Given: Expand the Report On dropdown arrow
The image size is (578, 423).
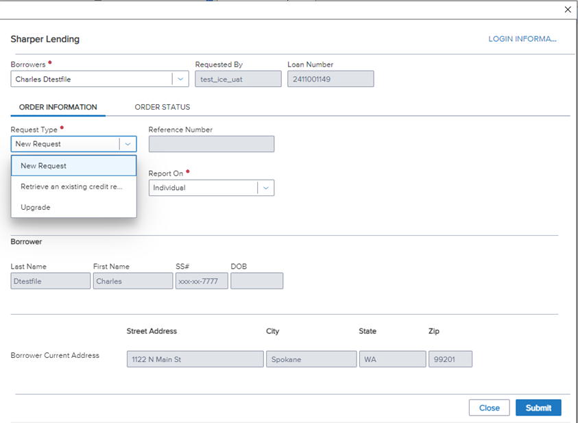Looking at the screenshot, I should pos(266,188).
